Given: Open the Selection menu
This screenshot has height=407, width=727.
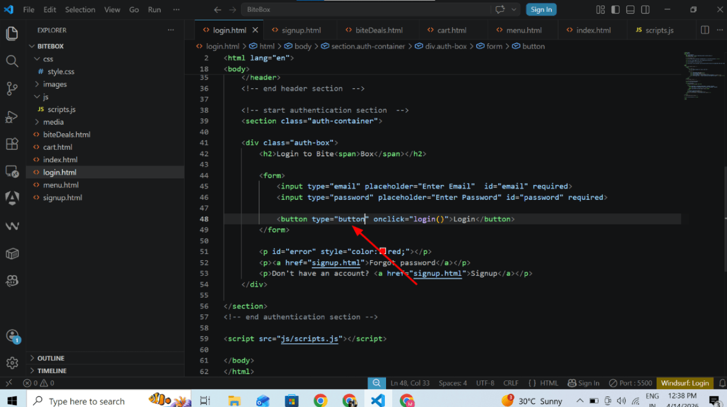Looking at the screenshot, I should tap(80, 10).
